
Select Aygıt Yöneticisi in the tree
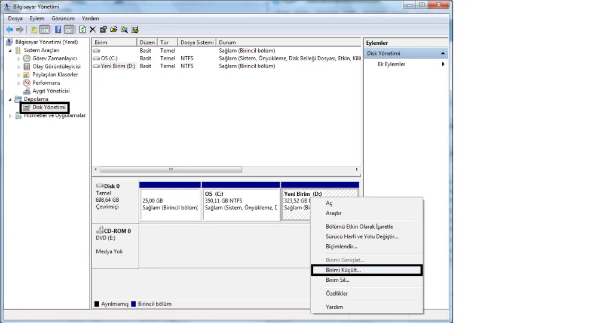coord(51,91)
